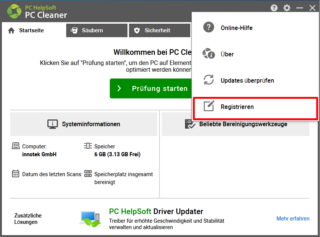Image resolution: width=320 pixels, height=237 pixels.
Task: Click the Zusätzliche Lösungen label
Action: pos(28,219)
